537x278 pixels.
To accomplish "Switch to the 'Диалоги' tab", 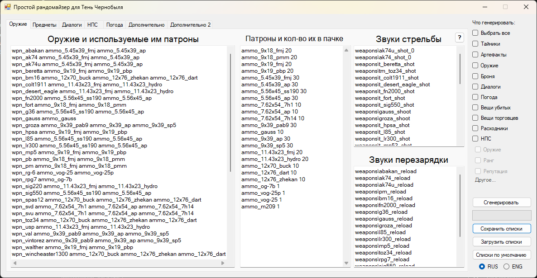I will point(72,25).
